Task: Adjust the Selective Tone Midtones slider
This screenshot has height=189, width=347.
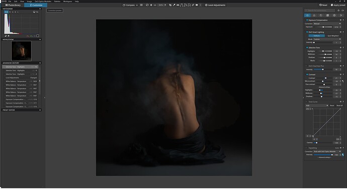Action: [325, 54]
